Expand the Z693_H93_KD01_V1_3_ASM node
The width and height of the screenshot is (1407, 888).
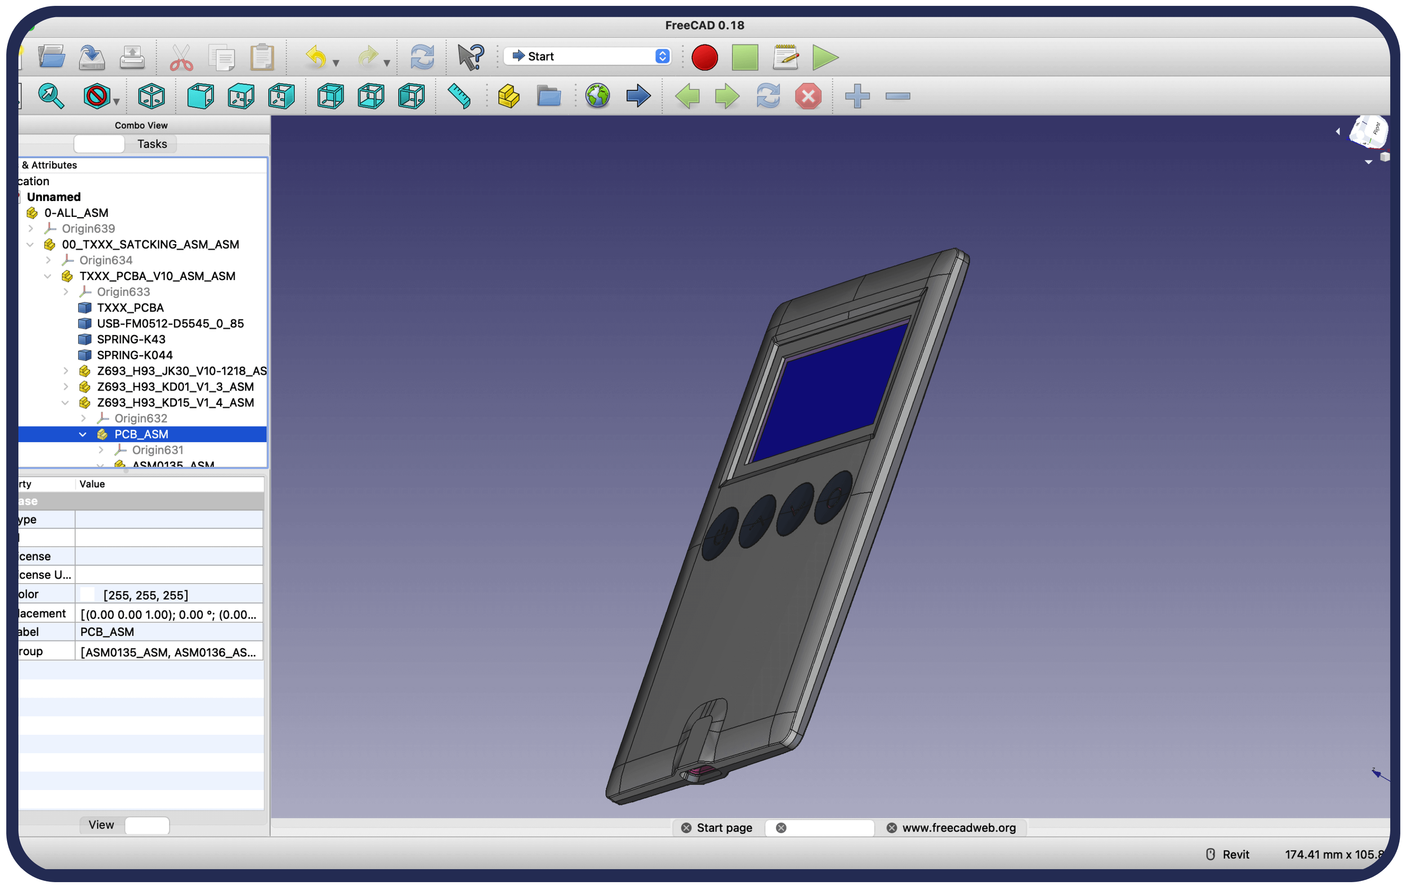coord(65,386)
